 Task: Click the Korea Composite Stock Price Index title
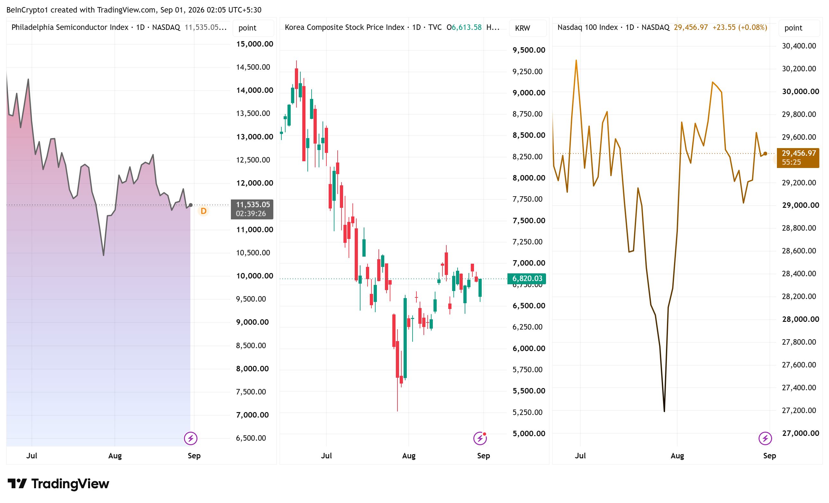click(344, 27)
